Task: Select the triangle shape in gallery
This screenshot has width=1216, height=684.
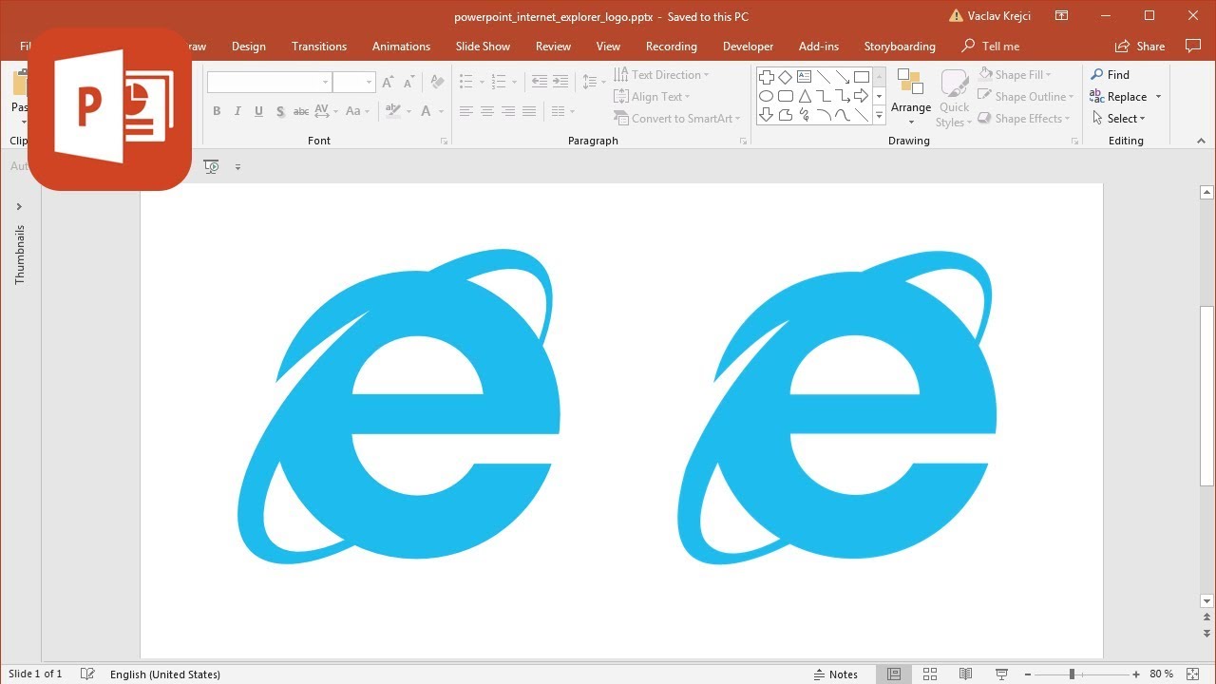Action: tap(804, 96)
